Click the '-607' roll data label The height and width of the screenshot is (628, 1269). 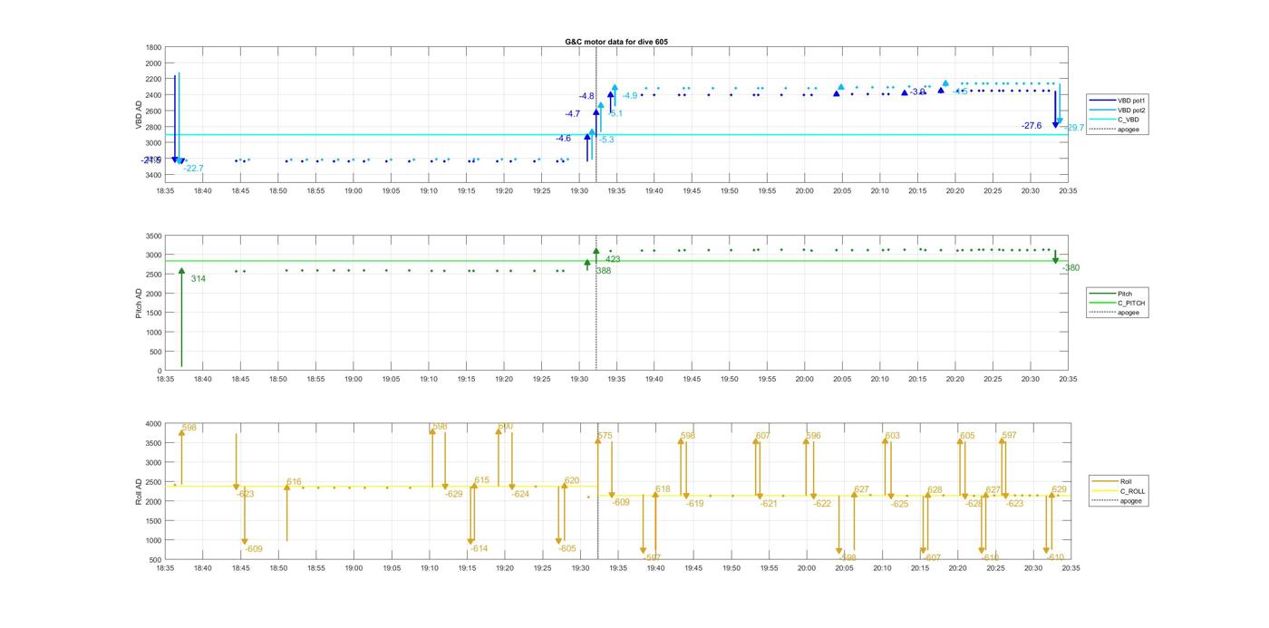[932, 558]
